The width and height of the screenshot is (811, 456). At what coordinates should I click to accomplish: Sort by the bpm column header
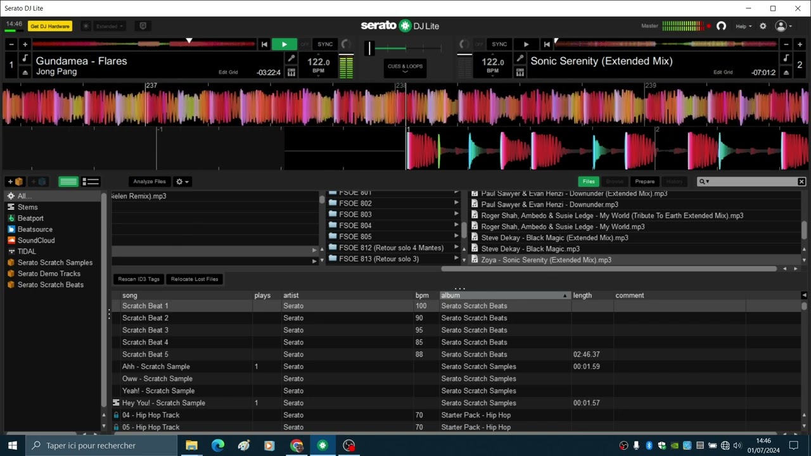[x=426, y=296]
